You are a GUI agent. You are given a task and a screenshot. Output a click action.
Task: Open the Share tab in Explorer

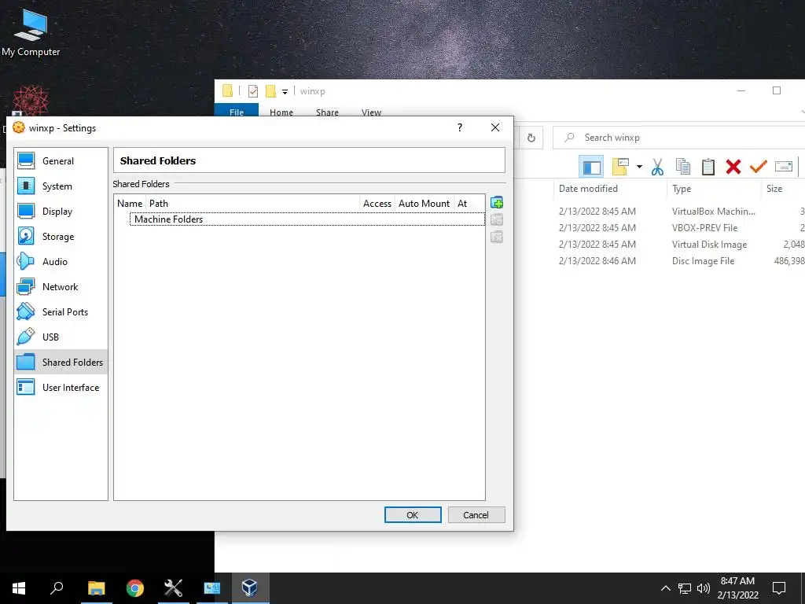[327, 112]
